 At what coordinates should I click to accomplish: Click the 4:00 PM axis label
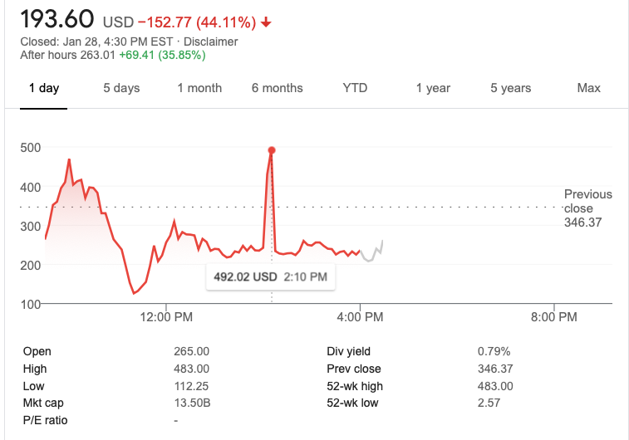coord(361,316)
